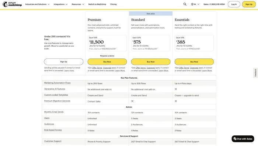Click the 385 Essentials price
This screenshot has height=146, width=258.
pos(181,42)
